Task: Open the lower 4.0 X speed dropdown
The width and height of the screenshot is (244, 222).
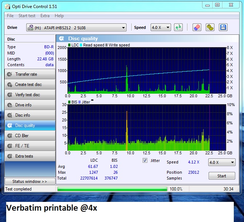Action: point(222,162)
